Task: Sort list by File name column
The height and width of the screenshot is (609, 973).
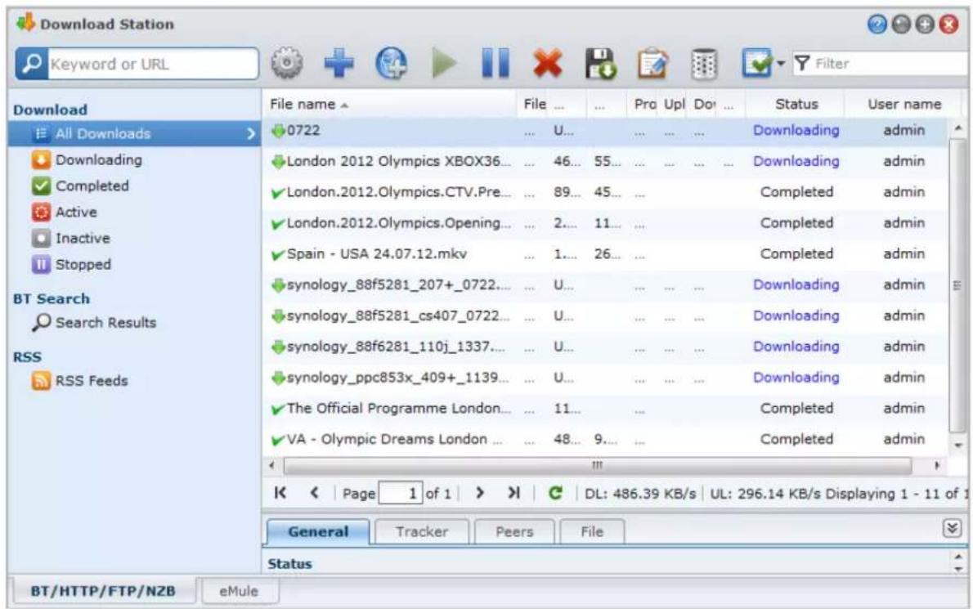Action: pyautogui.click(x=389, y=104)
